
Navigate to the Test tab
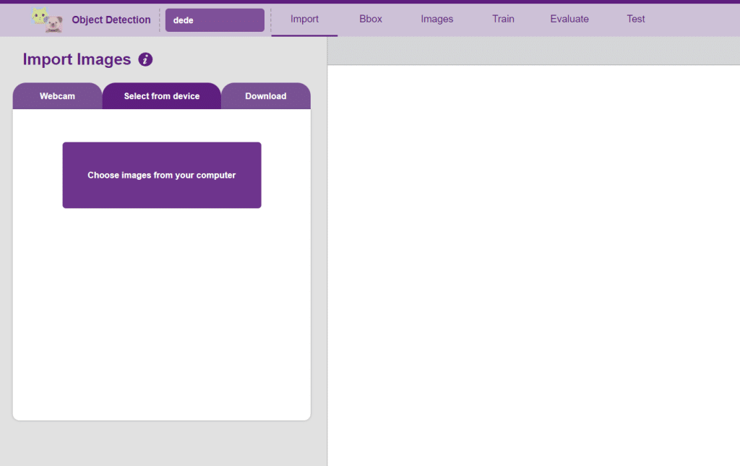click(x=636, y=19)
